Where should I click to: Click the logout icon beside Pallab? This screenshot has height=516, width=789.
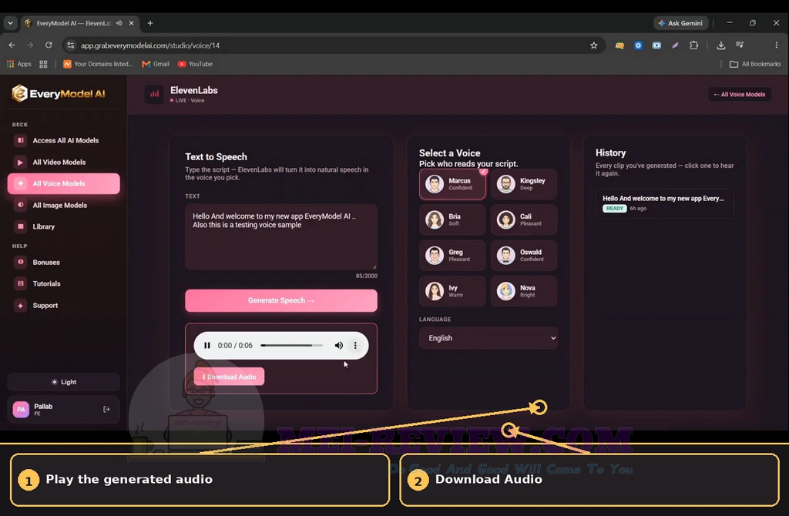point(106,410)
